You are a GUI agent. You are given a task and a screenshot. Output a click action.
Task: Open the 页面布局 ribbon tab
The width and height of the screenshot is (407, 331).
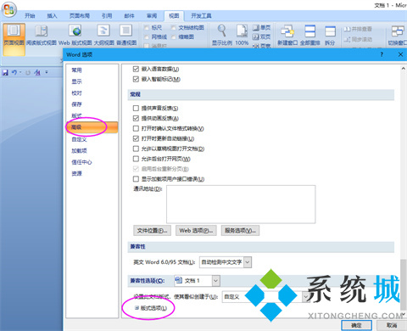point(80,16)
